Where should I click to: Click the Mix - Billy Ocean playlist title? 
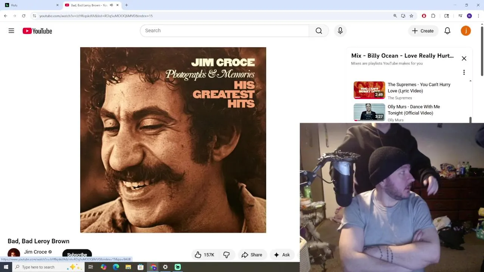[x=402, y=56]
